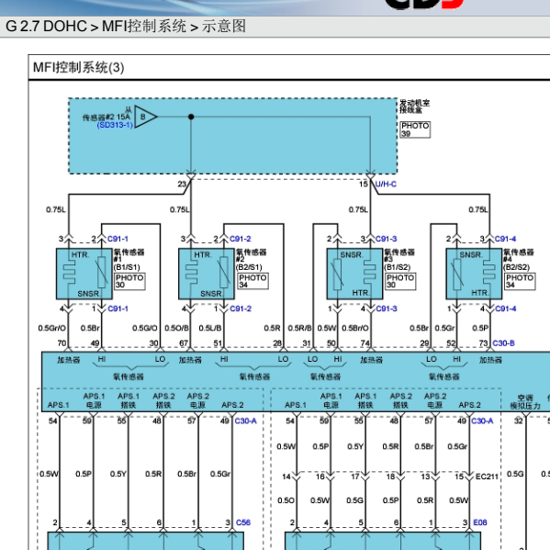Open C91-1 link below oxygen sensor #1

click(x=118, y=309)
